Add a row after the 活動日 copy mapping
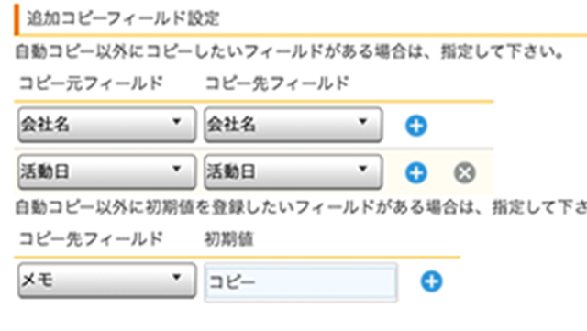The image size is (587, 331). pos(415,173)
